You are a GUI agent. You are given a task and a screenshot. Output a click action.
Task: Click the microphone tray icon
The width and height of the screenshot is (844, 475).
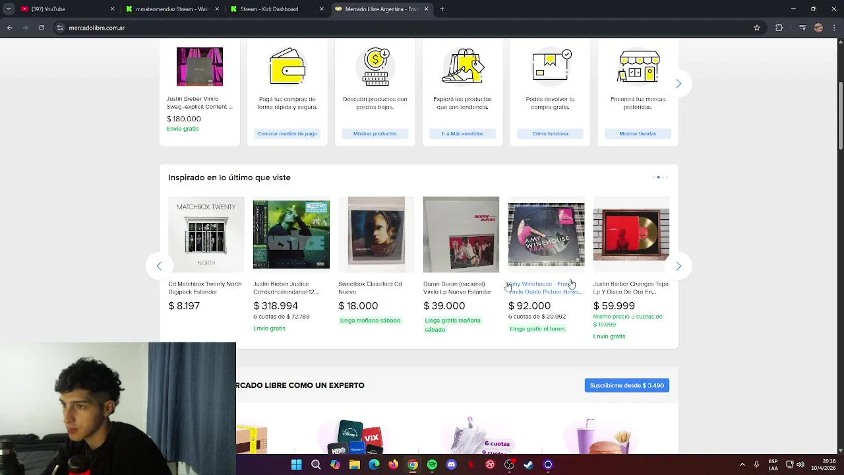tap(756, 464)
